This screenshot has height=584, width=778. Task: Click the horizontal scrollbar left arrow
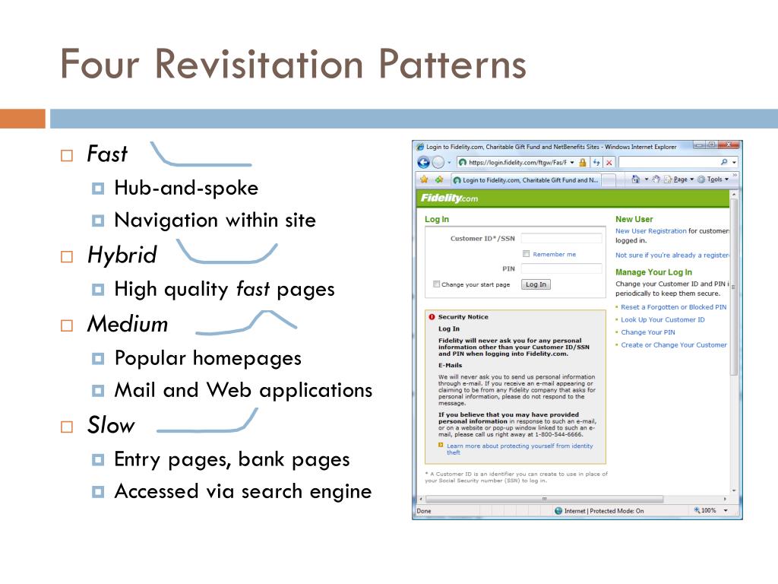421,499
